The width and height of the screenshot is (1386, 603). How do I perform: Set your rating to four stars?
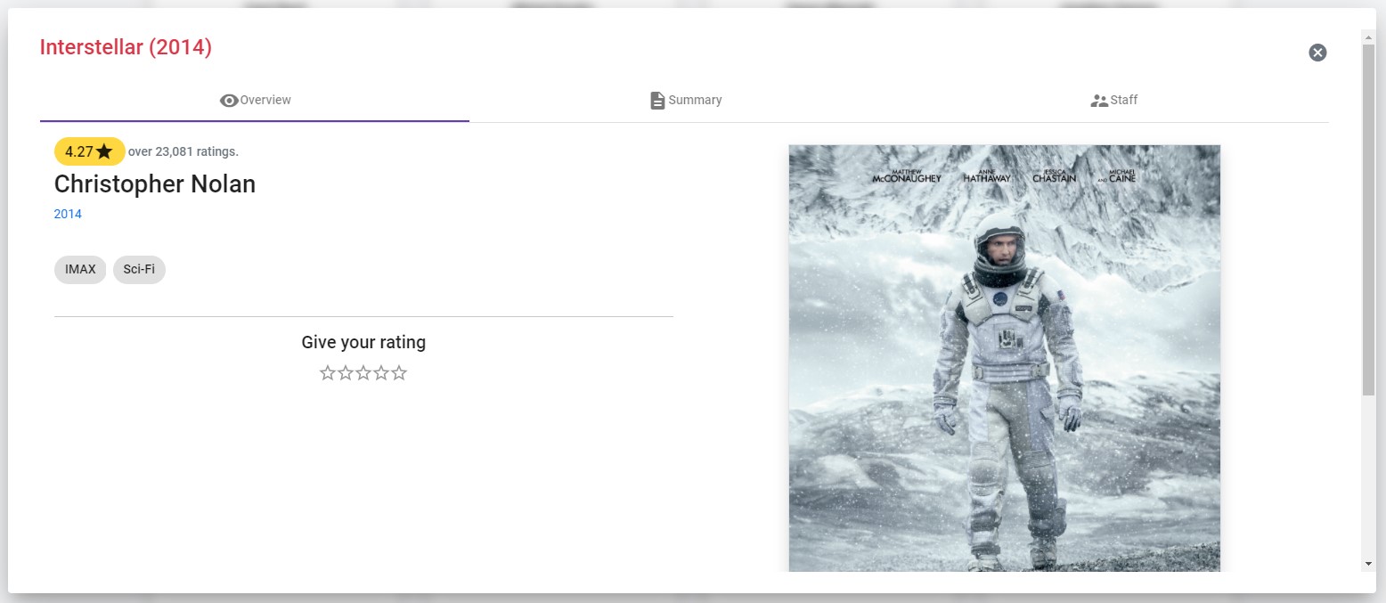[x=381, y=373]
